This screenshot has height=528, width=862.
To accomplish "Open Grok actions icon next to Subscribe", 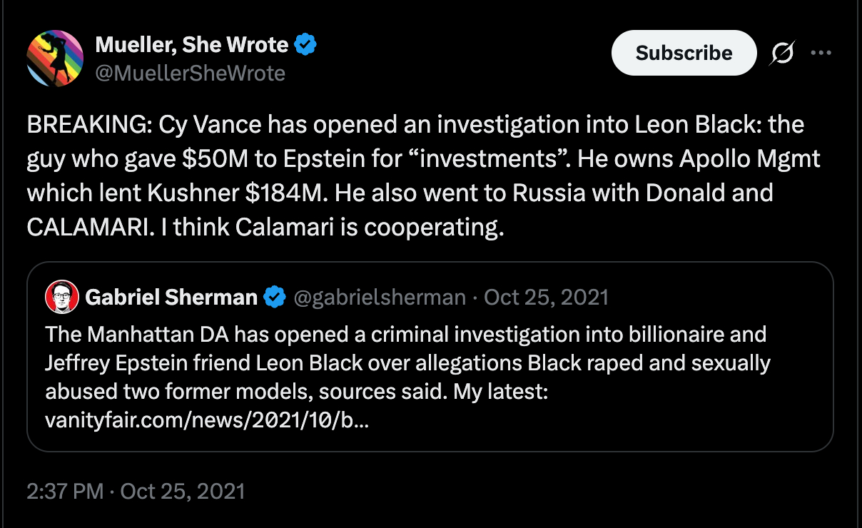I will pos(782,54).
